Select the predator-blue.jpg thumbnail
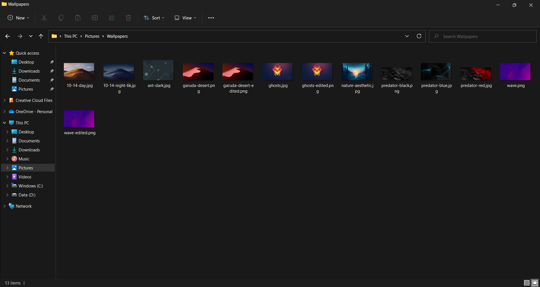 [436, 71]
